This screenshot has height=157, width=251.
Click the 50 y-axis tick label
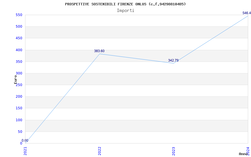(x=20, y=132)
